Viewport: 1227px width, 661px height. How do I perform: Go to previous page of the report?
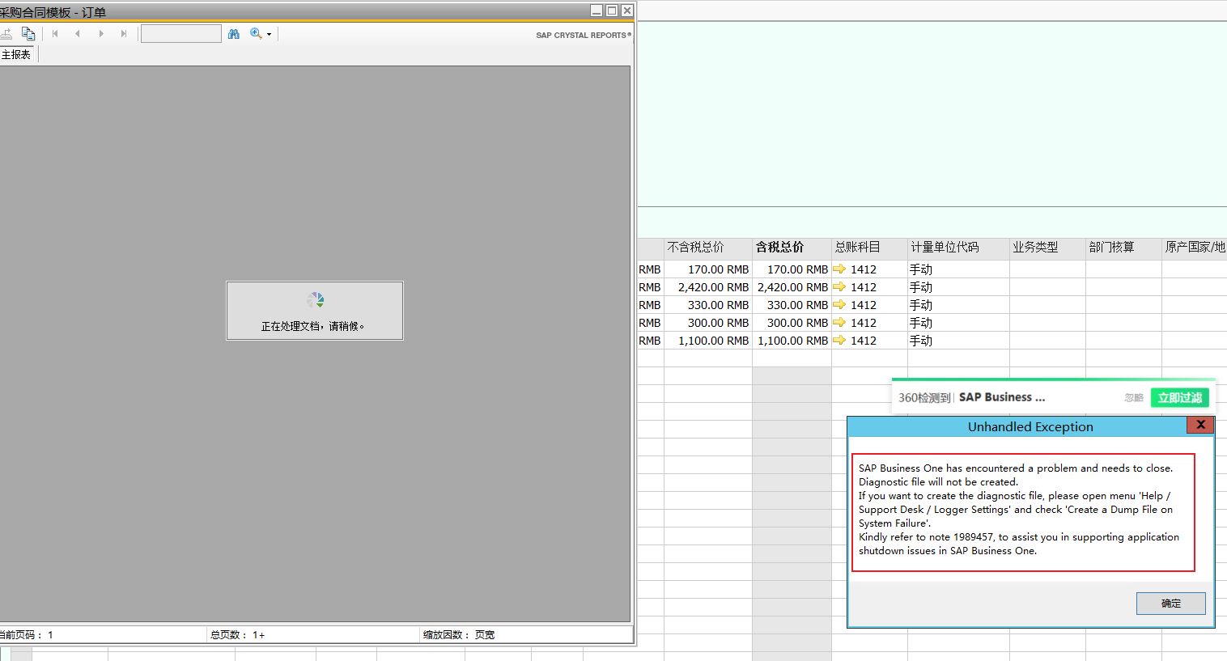tap(78, 34)
